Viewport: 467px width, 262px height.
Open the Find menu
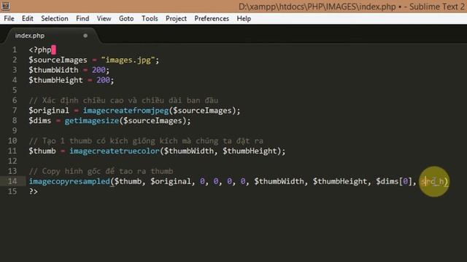pyautogui.click(x=82, y=18)
